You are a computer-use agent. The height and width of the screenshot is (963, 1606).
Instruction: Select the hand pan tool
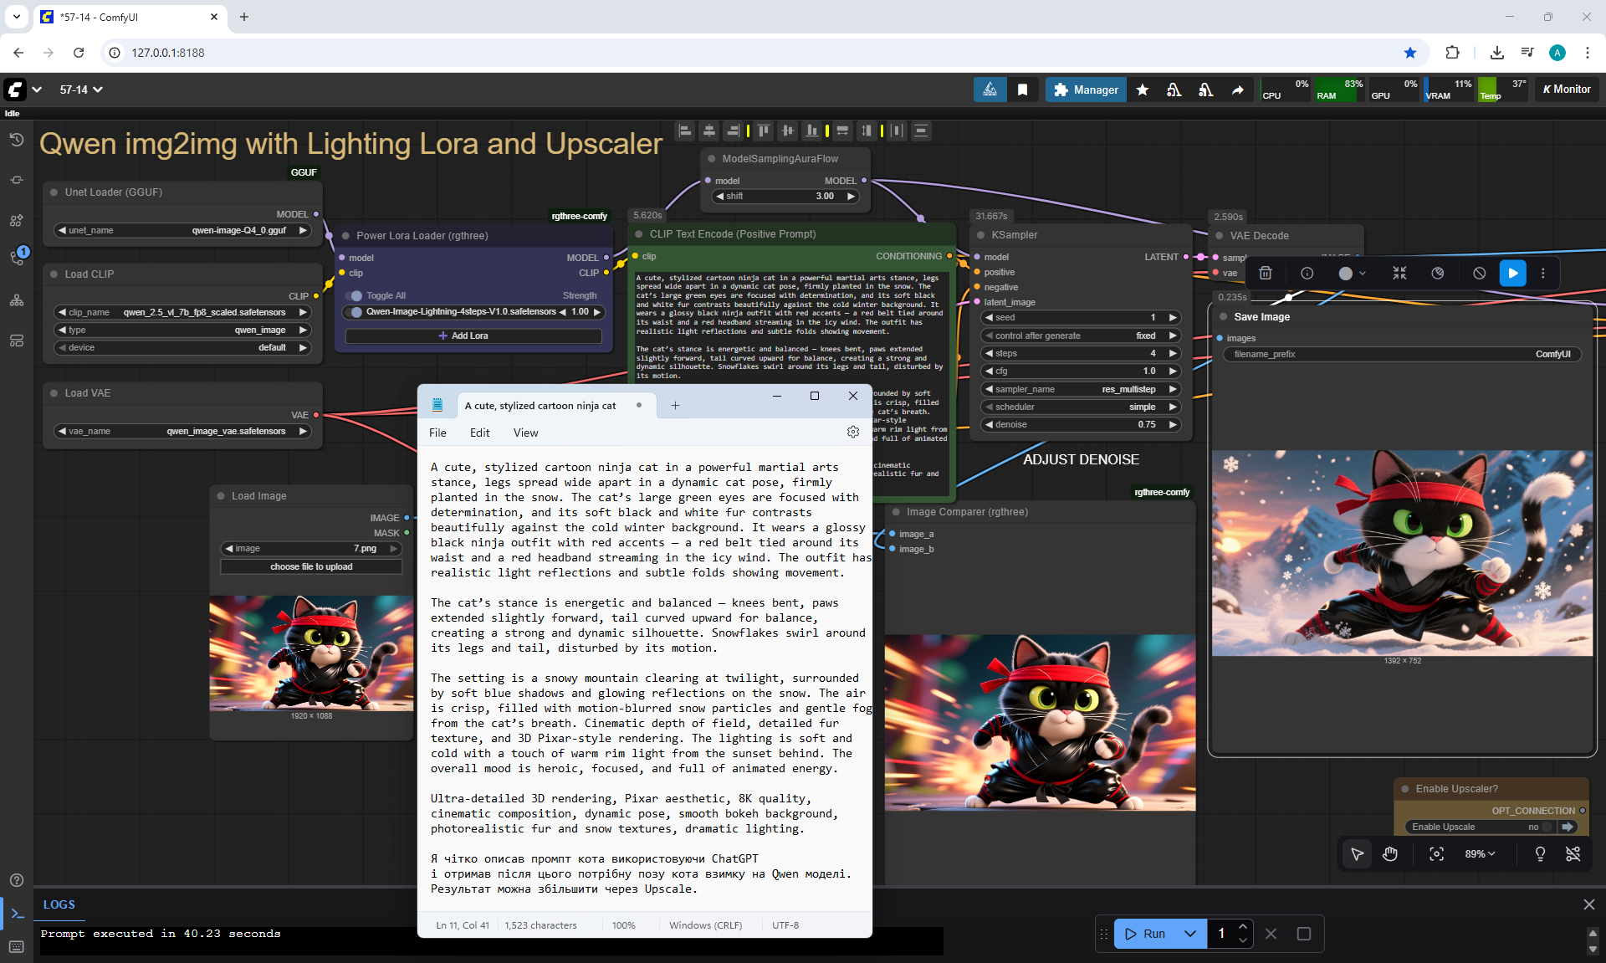pos(1390,854)
